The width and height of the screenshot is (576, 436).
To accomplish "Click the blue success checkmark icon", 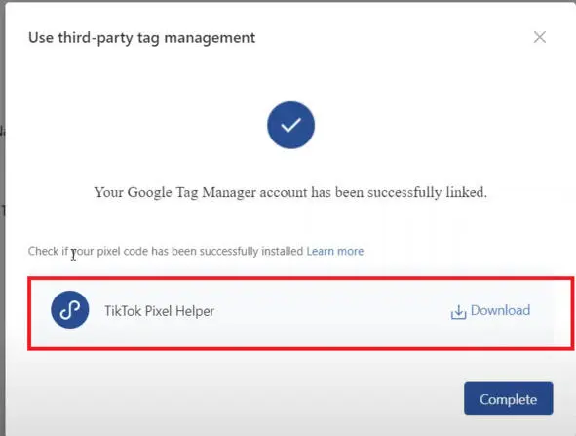I will pos(290,125).
